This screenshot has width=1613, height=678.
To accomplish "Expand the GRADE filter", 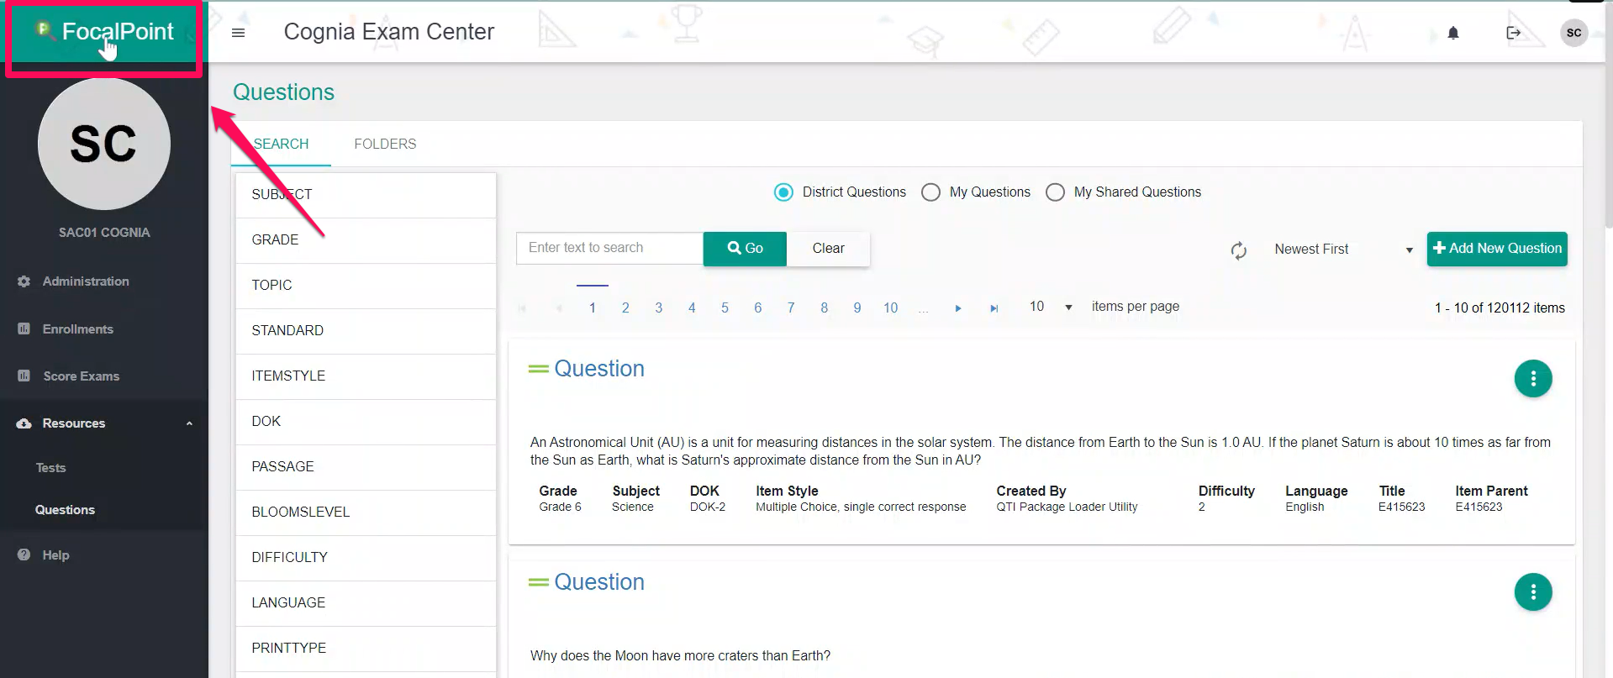I will click(x=366, y=240).
